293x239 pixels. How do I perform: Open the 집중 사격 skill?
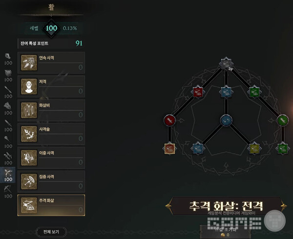(51, 181)
